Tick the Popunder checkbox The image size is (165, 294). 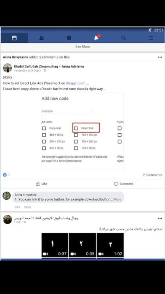(x=44, y=128)
